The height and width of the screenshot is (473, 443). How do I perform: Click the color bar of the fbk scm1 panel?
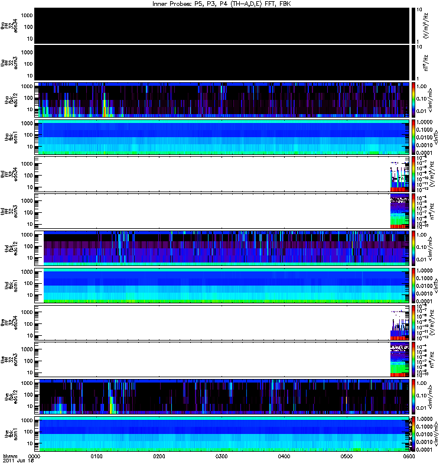point(413,434)
